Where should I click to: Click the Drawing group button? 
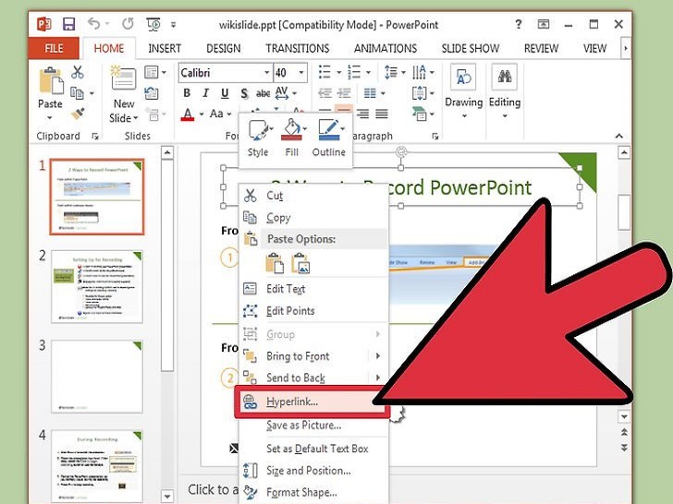point(463,91)
